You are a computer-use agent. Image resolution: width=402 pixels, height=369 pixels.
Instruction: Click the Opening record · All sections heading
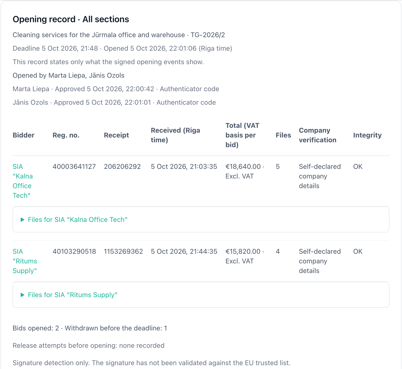[x=71, y=19]
